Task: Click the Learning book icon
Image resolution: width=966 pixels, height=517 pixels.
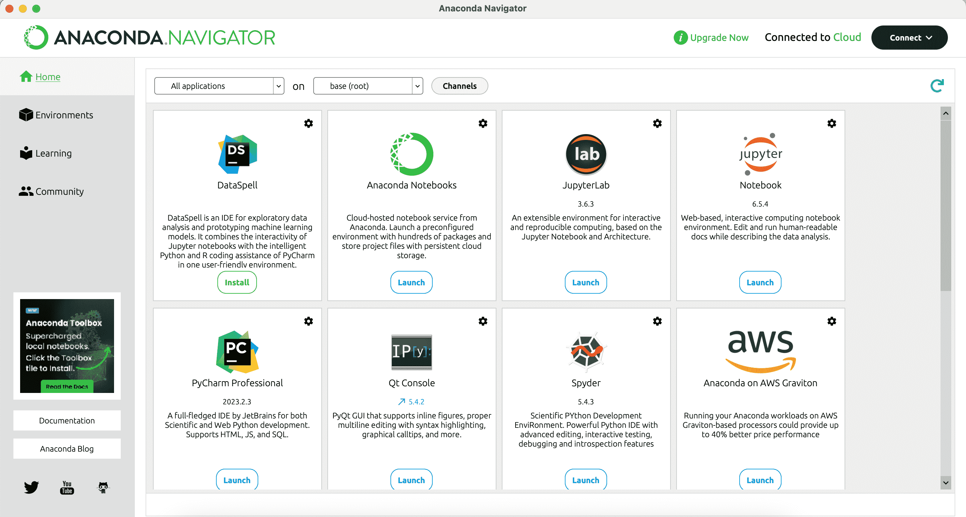Action: coord(26,153)
